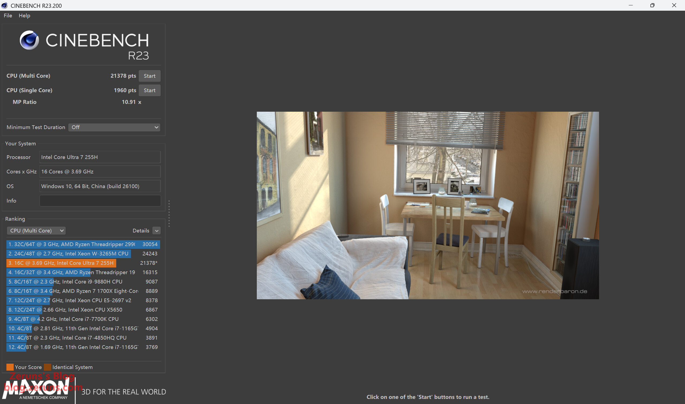This screenshot has height=404, width=685.
Task: Open the File menu
Action: click(x=8, y=15)
